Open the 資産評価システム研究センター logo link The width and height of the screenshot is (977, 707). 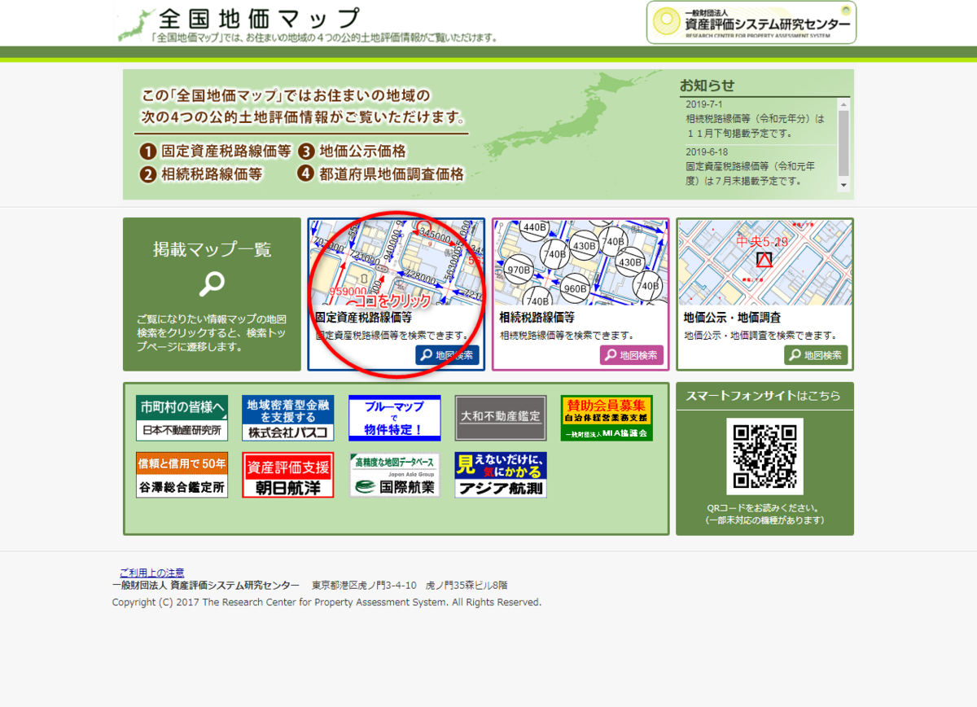[x=751, y=23]
